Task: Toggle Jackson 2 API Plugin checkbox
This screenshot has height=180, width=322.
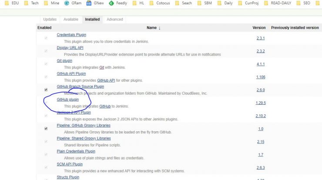Action: 46,116
